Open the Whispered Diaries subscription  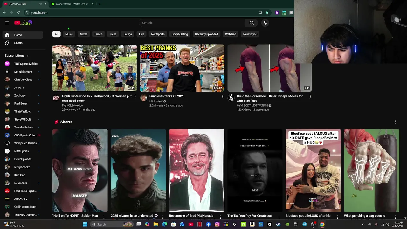(22, 143)
